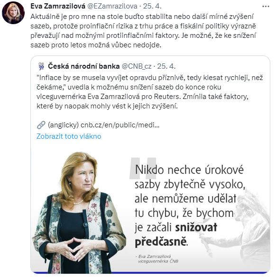Screen dimensions: 276x277
Task: Open Eva Zamrazilová's round profile avatar
Action: 13,13
